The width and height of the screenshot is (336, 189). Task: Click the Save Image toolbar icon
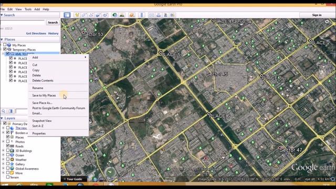166,15
